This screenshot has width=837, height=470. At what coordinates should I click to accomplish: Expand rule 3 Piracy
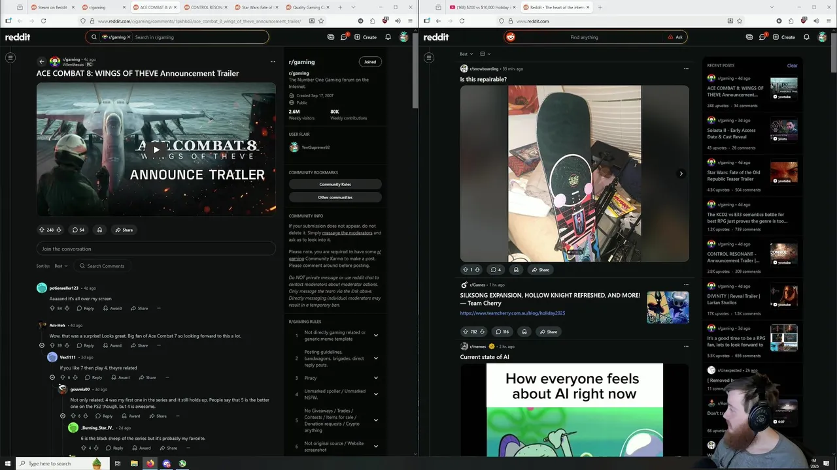pyautogui.click(x=375, y=378)
